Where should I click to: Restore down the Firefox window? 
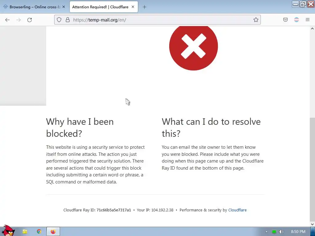tap(303, 4)
